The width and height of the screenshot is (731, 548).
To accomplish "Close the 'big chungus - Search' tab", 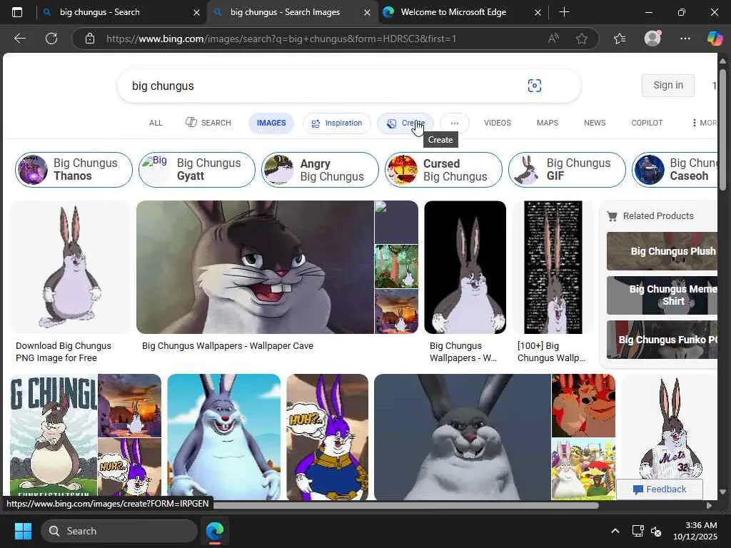I will click(x=196, y=13).
